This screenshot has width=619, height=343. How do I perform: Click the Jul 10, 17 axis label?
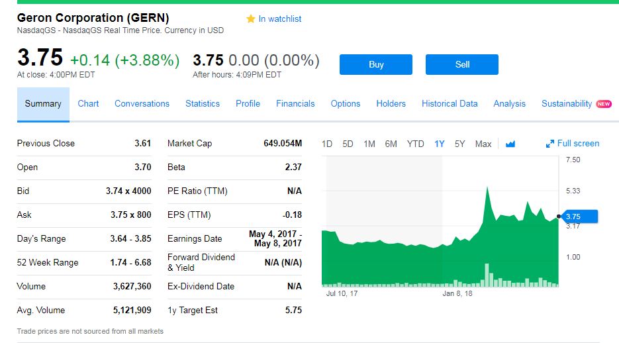(x=342, y=293)
